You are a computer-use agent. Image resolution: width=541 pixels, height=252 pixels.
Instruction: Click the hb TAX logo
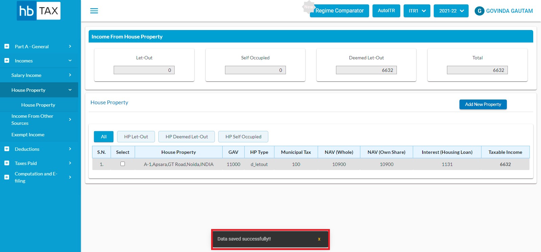pos(39,11)
